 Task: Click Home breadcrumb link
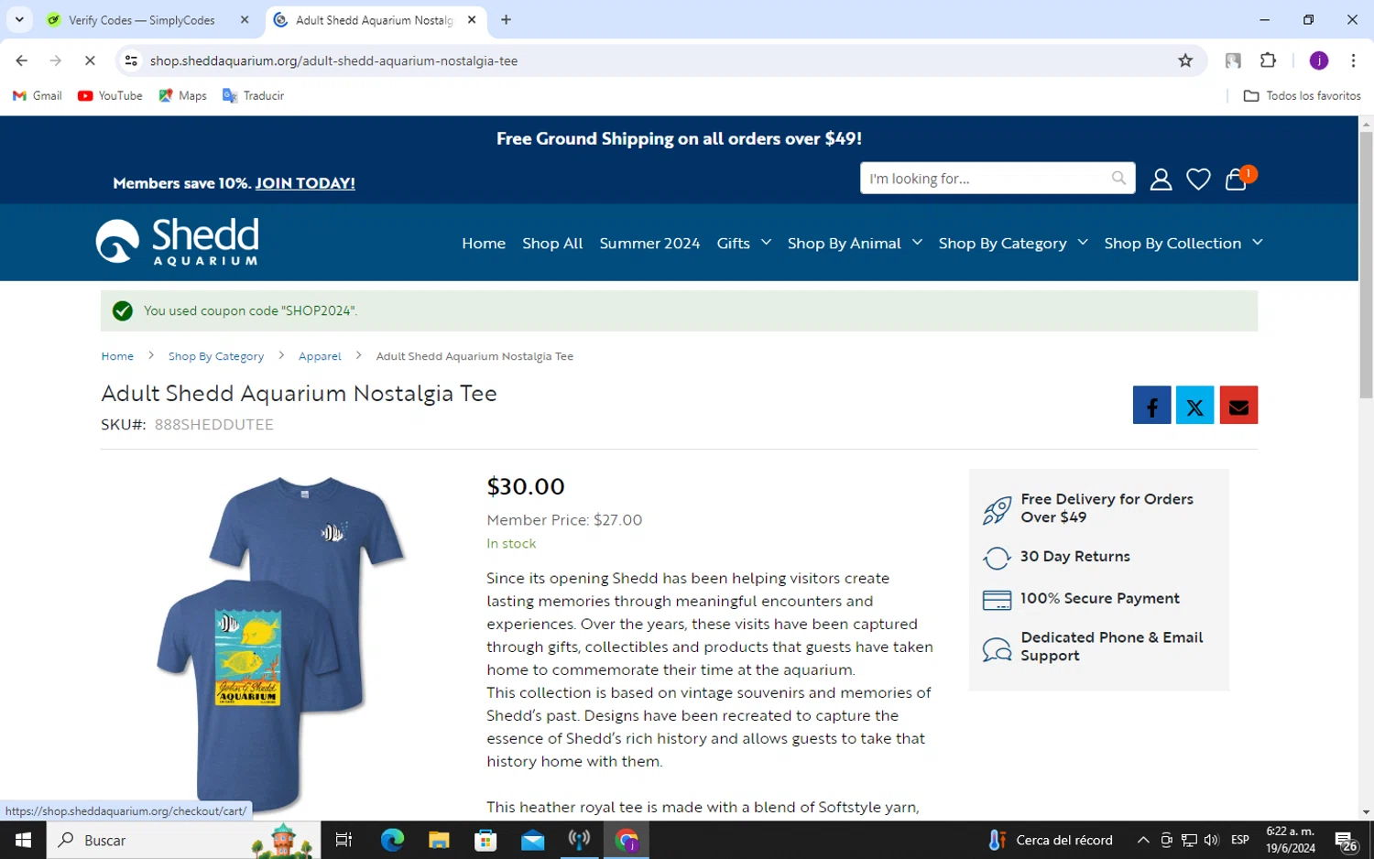pos(117,356)
